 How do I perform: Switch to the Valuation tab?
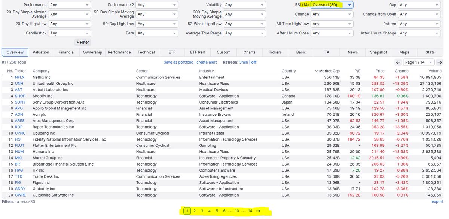click(41, 52)
